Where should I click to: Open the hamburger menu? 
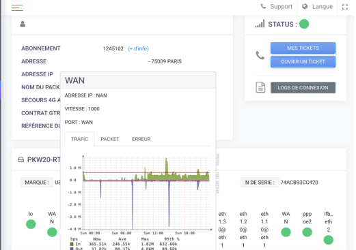click(17, 7)
